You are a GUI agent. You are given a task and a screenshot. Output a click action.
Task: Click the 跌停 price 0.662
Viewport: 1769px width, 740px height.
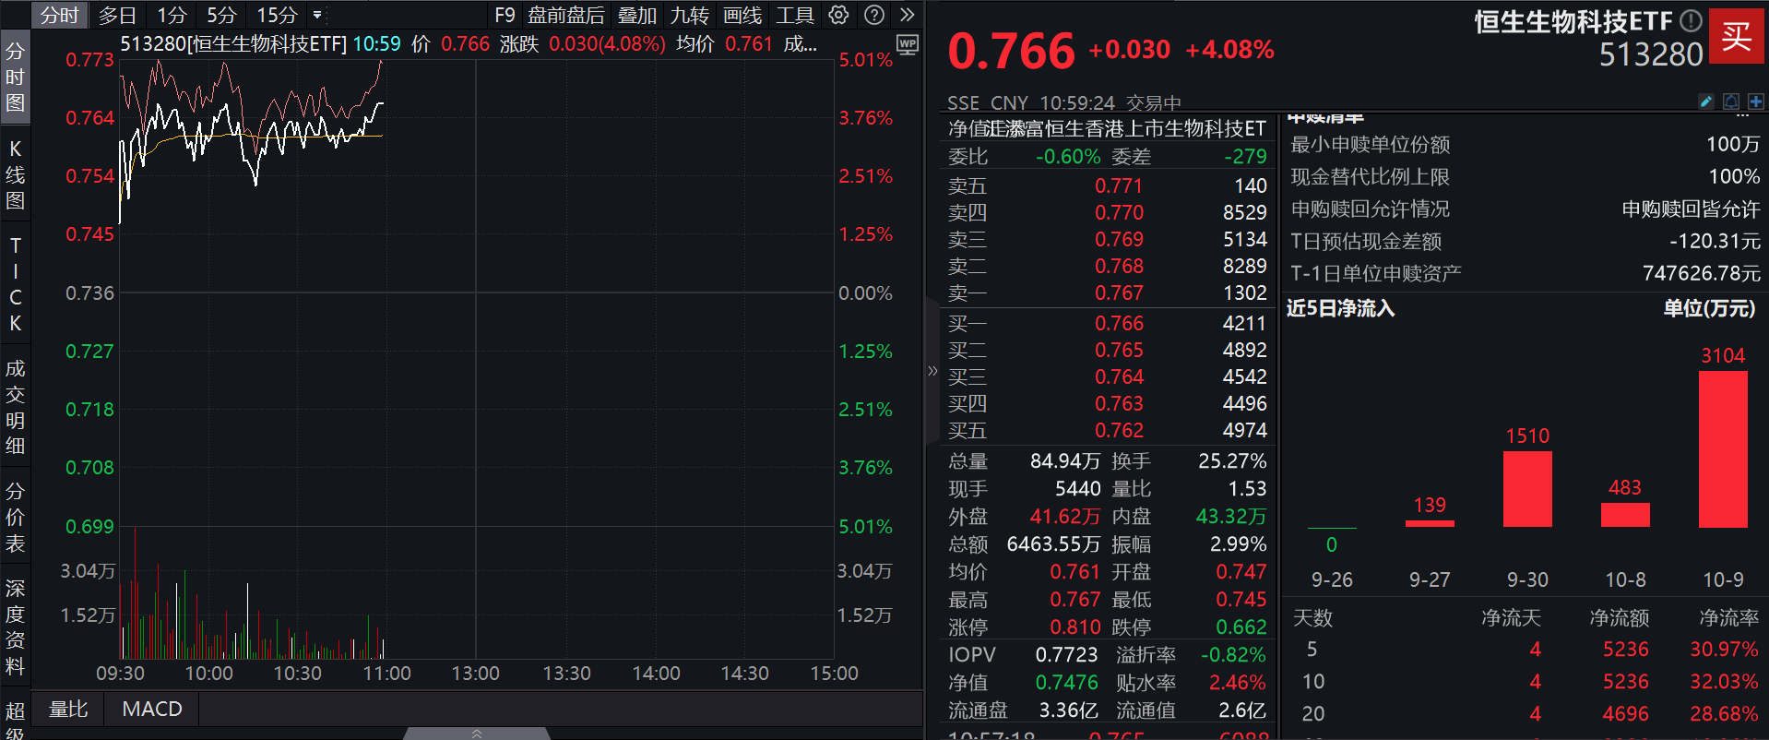(1241, 627)
